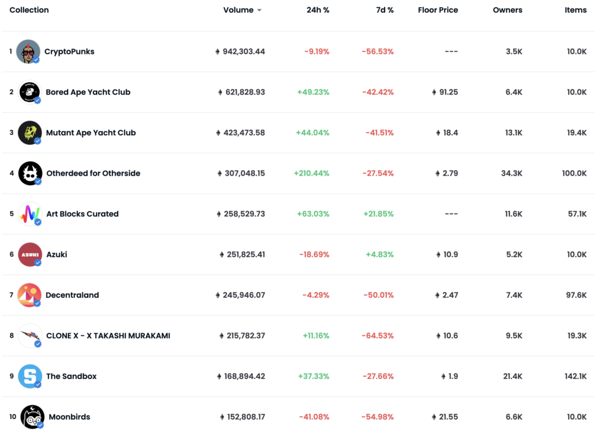Click the 34.3K owners value
This screenshot has height=437, width=606.
tap(512, 173)
